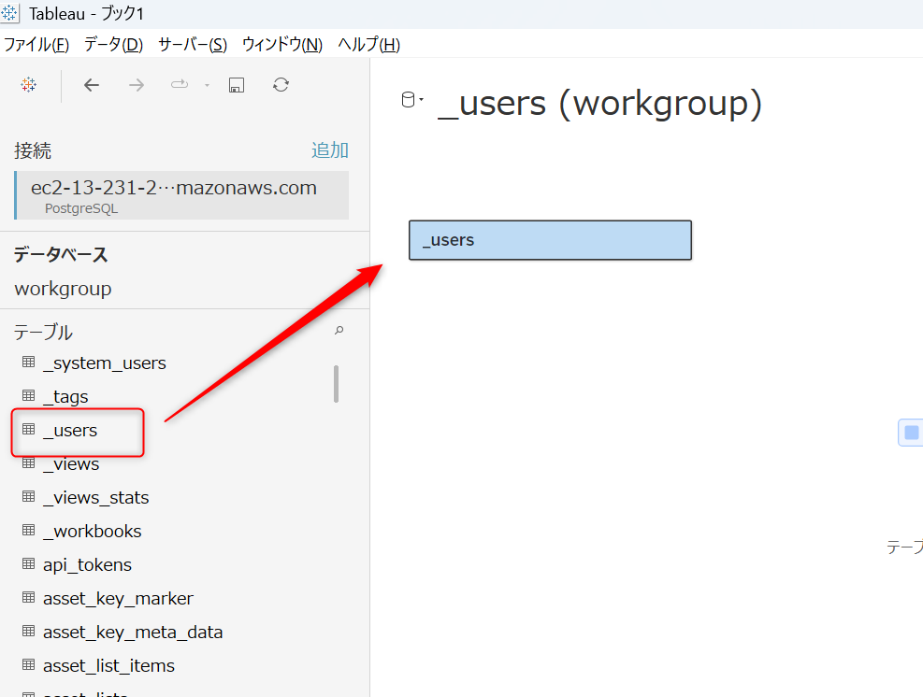Viewport: 923px width, 697px height.
Task: Select the _users table box on the canvas
Action: pos(550,240)
